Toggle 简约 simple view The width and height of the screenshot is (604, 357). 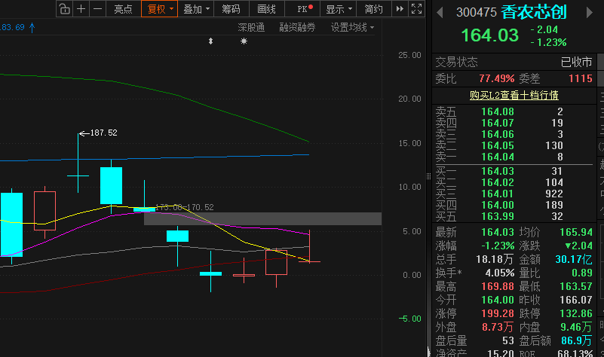374,9
